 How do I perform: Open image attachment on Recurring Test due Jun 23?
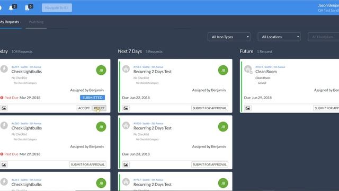(126, 164)
